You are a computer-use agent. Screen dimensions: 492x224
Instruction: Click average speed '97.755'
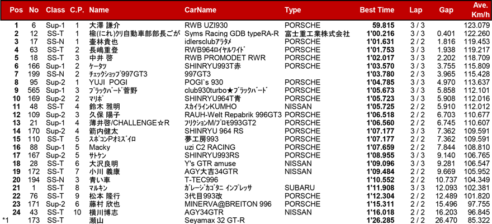(x=478, y=205)
